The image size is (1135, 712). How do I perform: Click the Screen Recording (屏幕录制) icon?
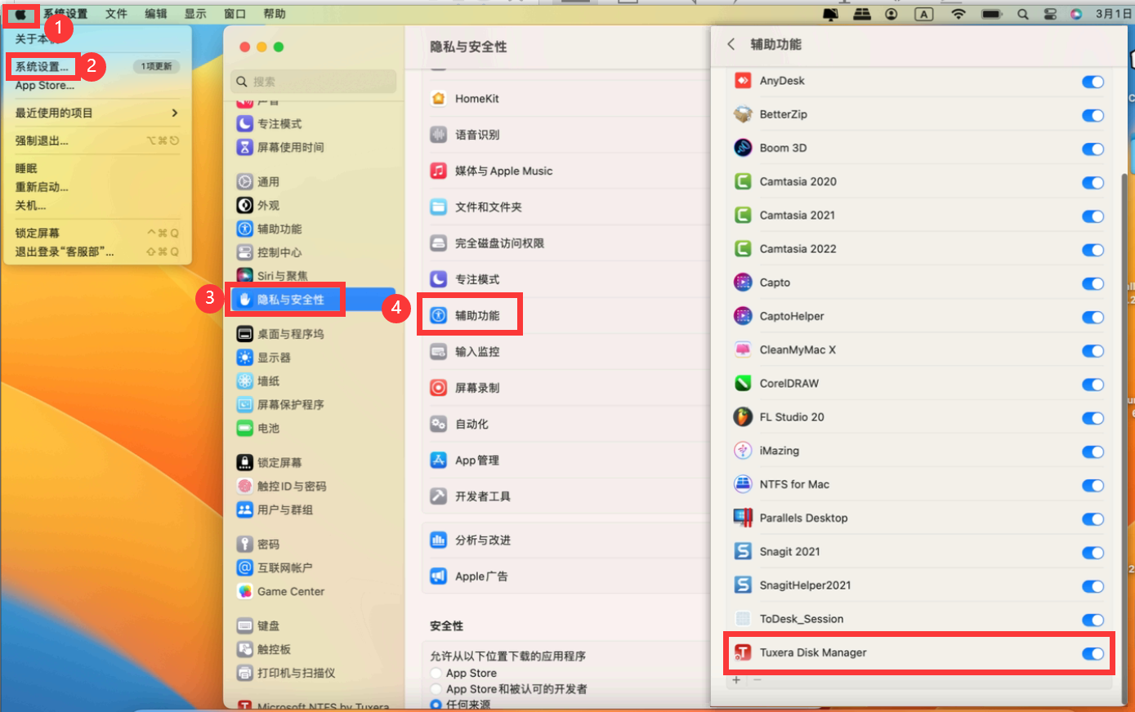439,388
